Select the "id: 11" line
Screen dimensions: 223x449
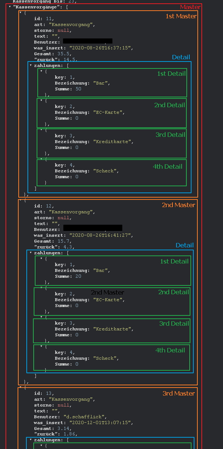44,19
